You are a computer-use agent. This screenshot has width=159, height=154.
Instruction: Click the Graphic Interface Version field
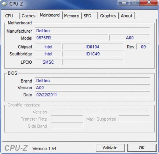coord(100,112)
